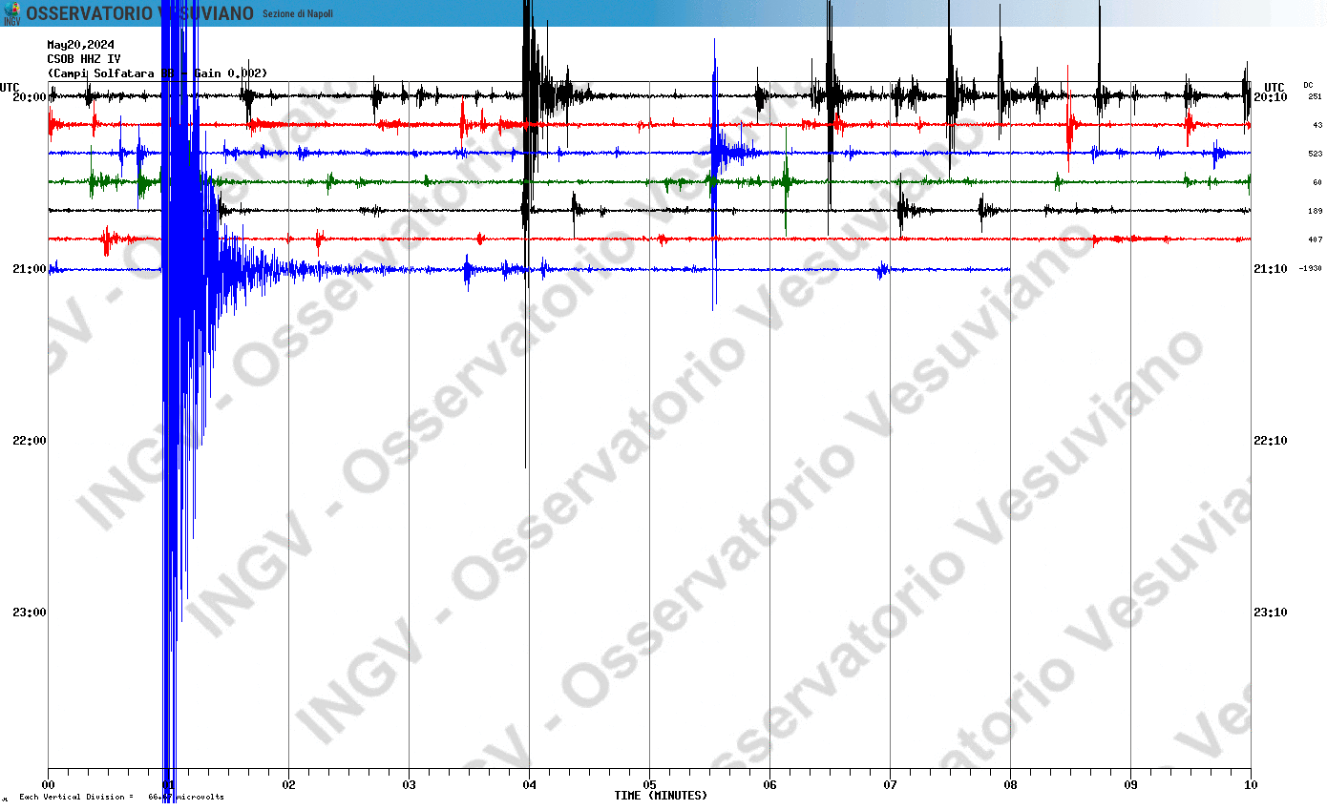Click the "Sezione di Napoli" subtitle
The image size is (1327, 810).
point(298,13)
